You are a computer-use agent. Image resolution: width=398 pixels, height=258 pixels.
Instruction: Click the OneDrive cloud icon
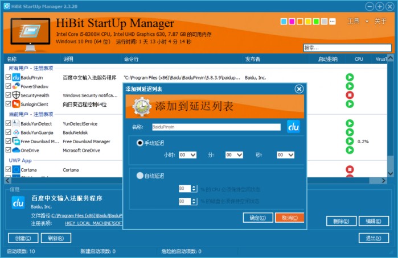pos(16,150)
